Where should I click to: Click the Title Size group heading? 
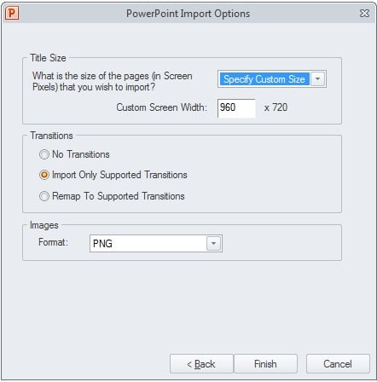(x=48, y=58)
